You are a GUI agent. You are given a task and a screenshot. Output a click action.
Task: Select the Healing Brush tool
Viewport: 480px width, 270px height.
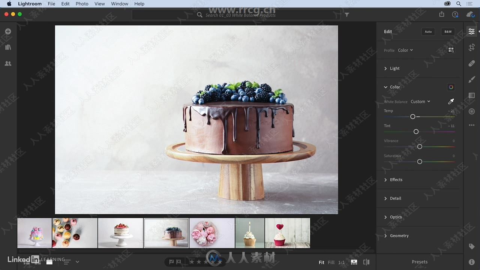click(x=472, y=63)
